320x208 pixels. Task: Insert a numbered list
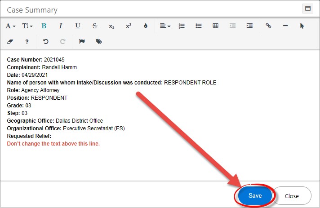pos(182,26)
